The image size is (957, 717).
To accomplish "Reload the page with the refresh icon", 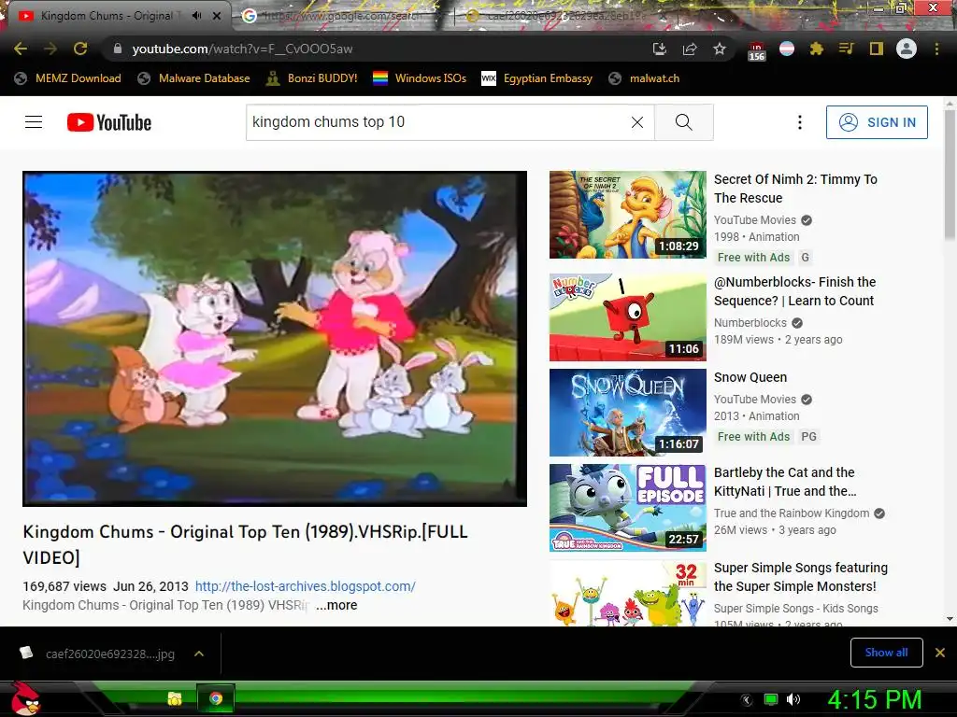I will 80,49.
